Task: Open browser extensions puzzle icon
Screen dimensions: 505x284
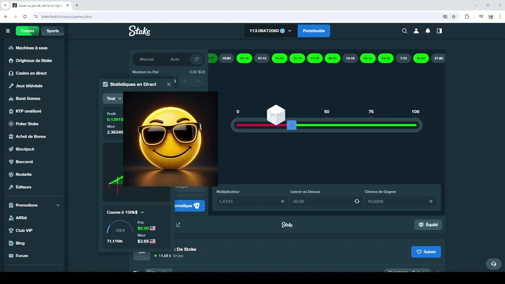Action: 467,17
